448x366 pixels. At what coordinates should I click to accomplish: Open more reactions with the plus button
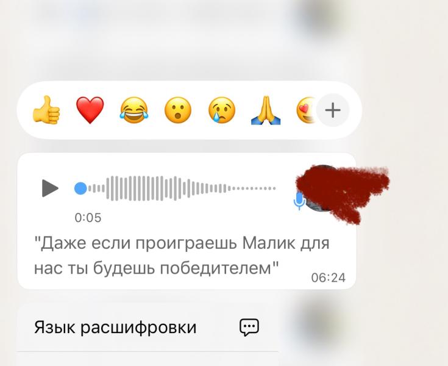(333, 110)
